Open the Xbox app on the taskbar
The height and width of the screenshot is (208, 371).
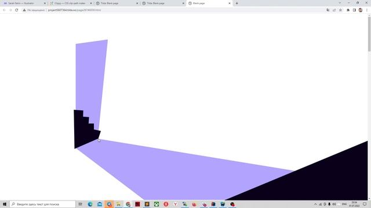pyautogui.click(x=157, y=204)
